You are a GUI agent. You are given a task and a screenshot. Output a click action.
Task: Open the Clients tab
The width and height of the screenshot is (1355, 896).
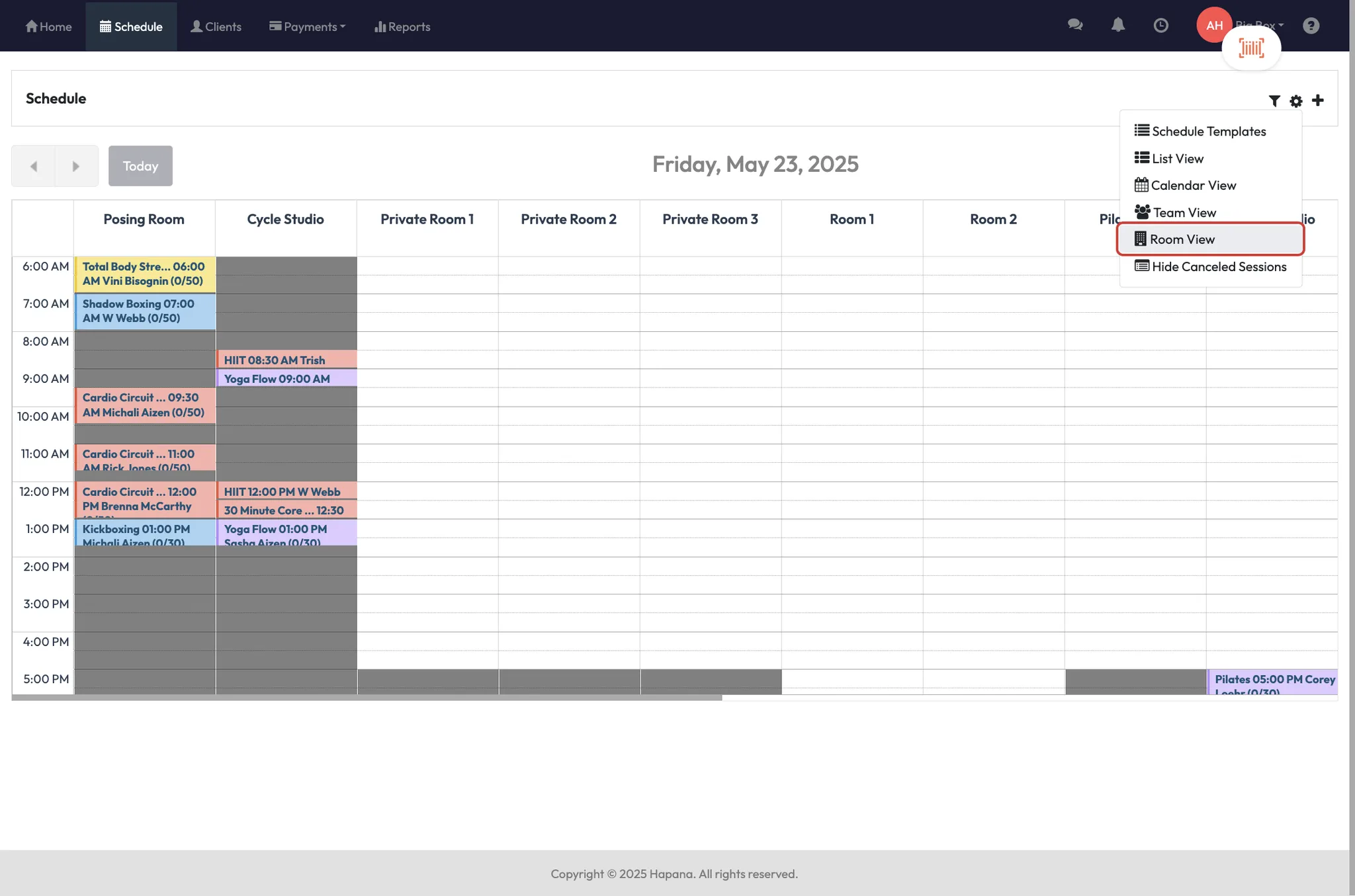tap(216, 26)
